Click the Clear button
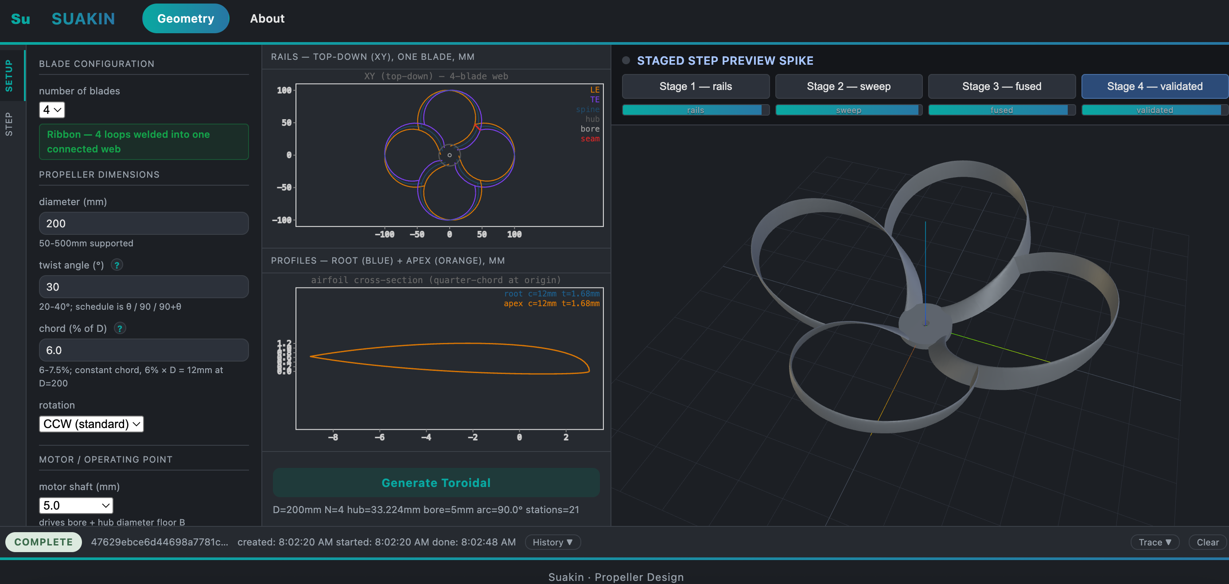The height and width of the screenshot is (584, 1229). (1208, 542)
